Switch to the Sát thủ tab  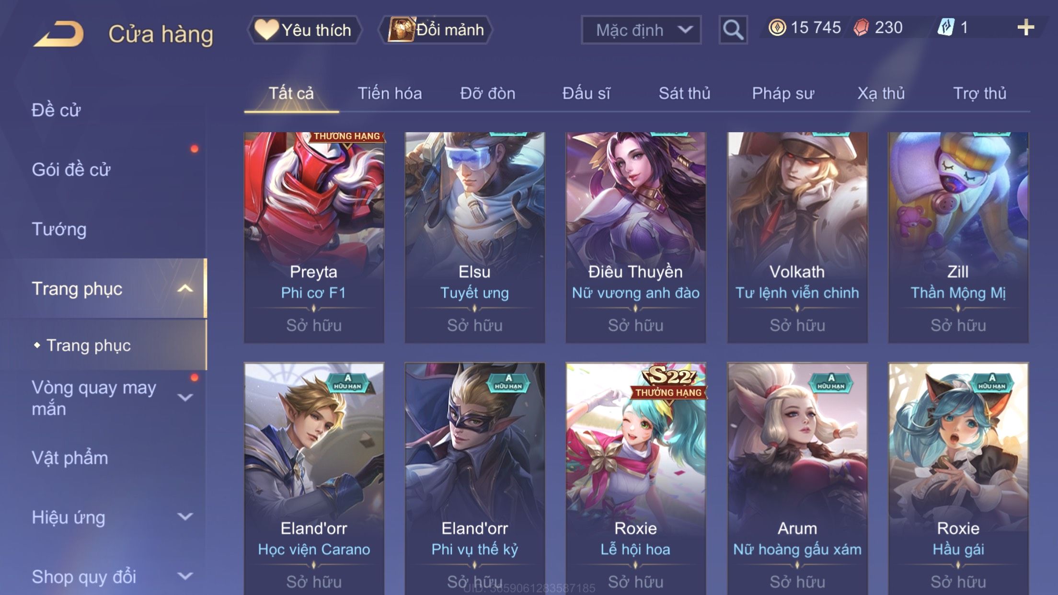point(684,93)
